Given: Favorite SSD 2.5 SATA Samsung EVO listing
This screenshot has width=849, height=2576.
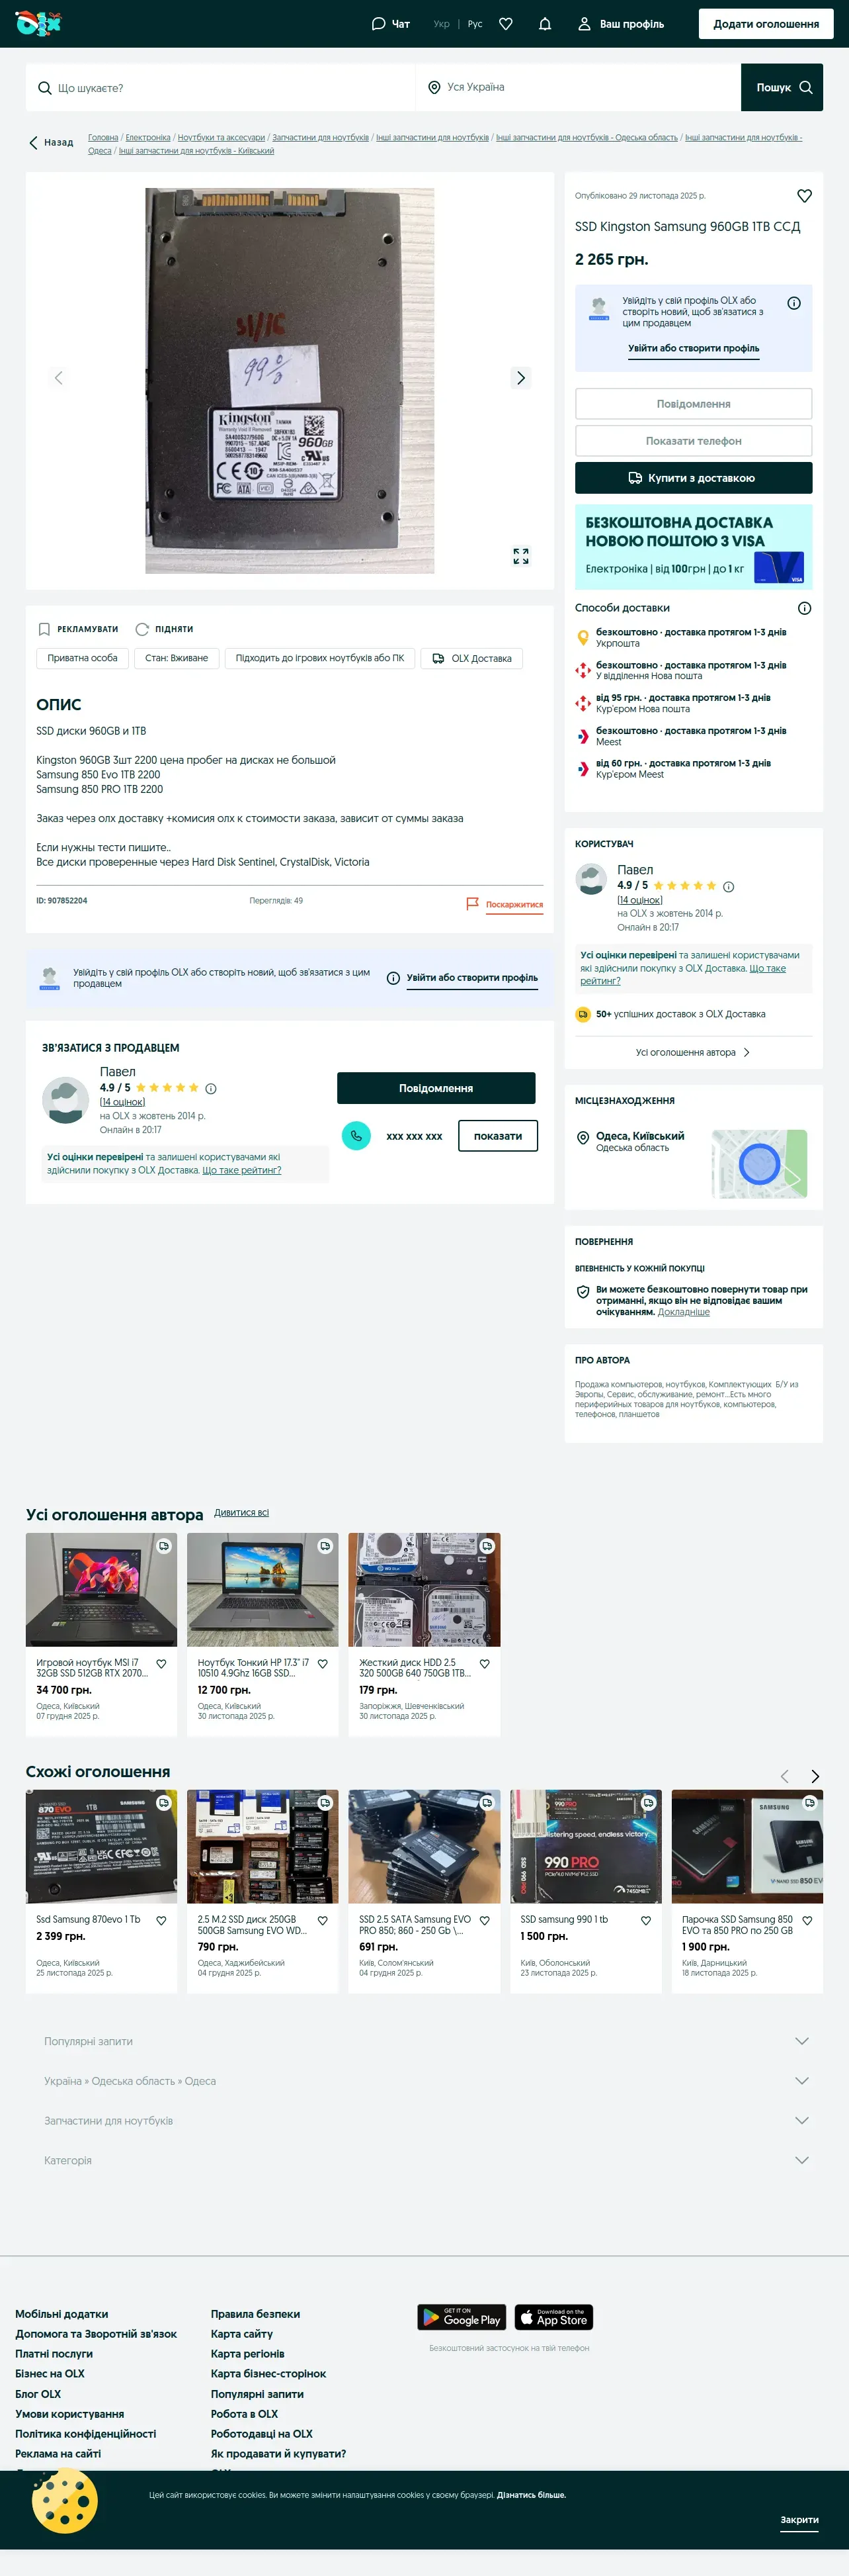Looking at the screenshot, I should click(x=485, y=1921).
